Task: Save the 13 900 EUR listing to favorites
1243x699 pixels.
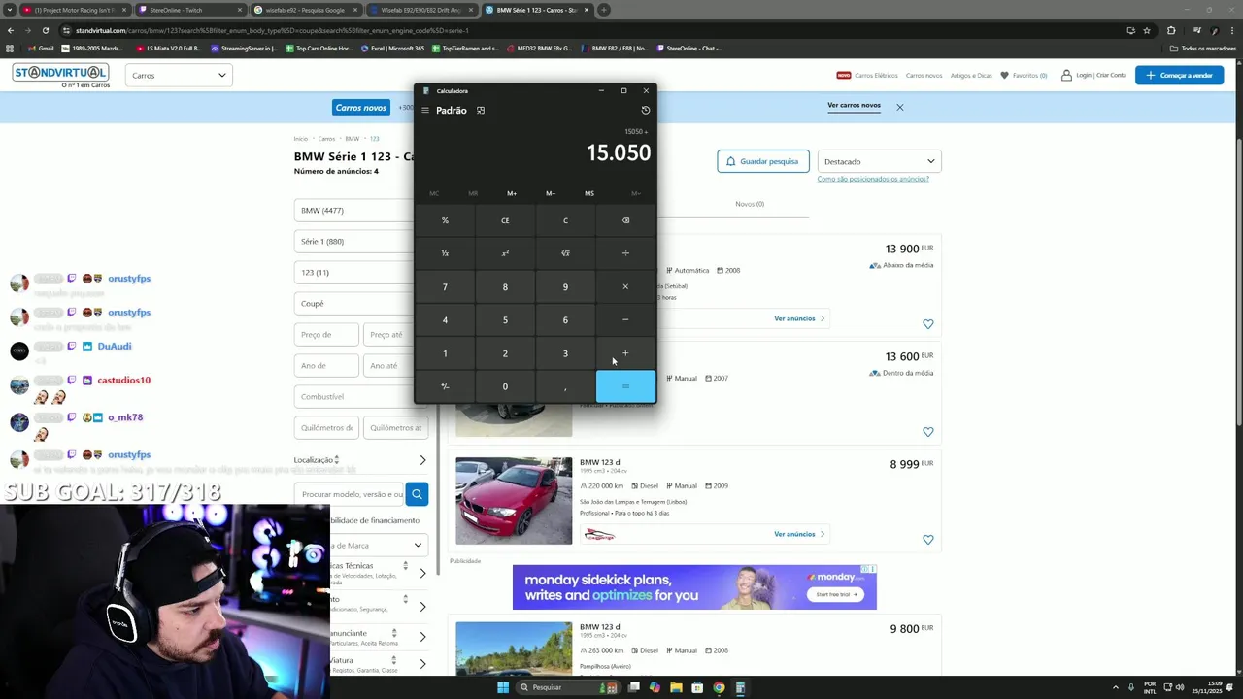Action: [928, 324]
